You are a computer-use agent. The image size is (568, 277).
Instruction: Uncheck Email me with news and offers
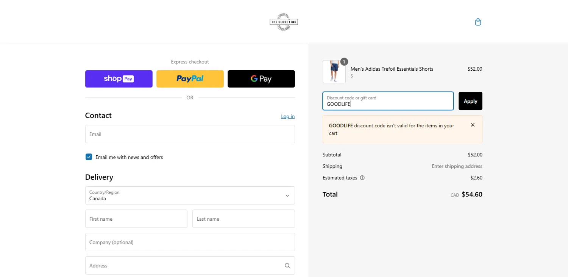tap(89, 157)
